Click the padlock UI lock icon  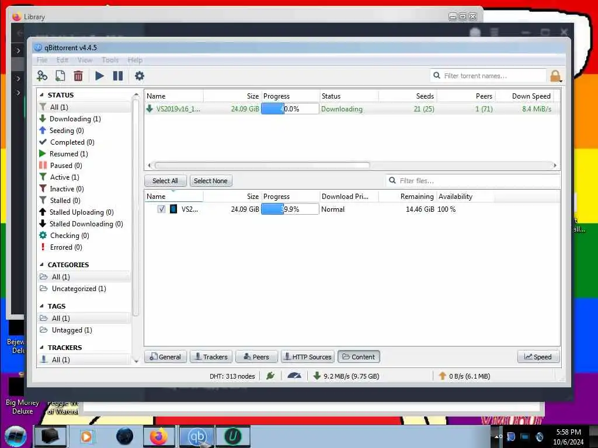point(556,76)
